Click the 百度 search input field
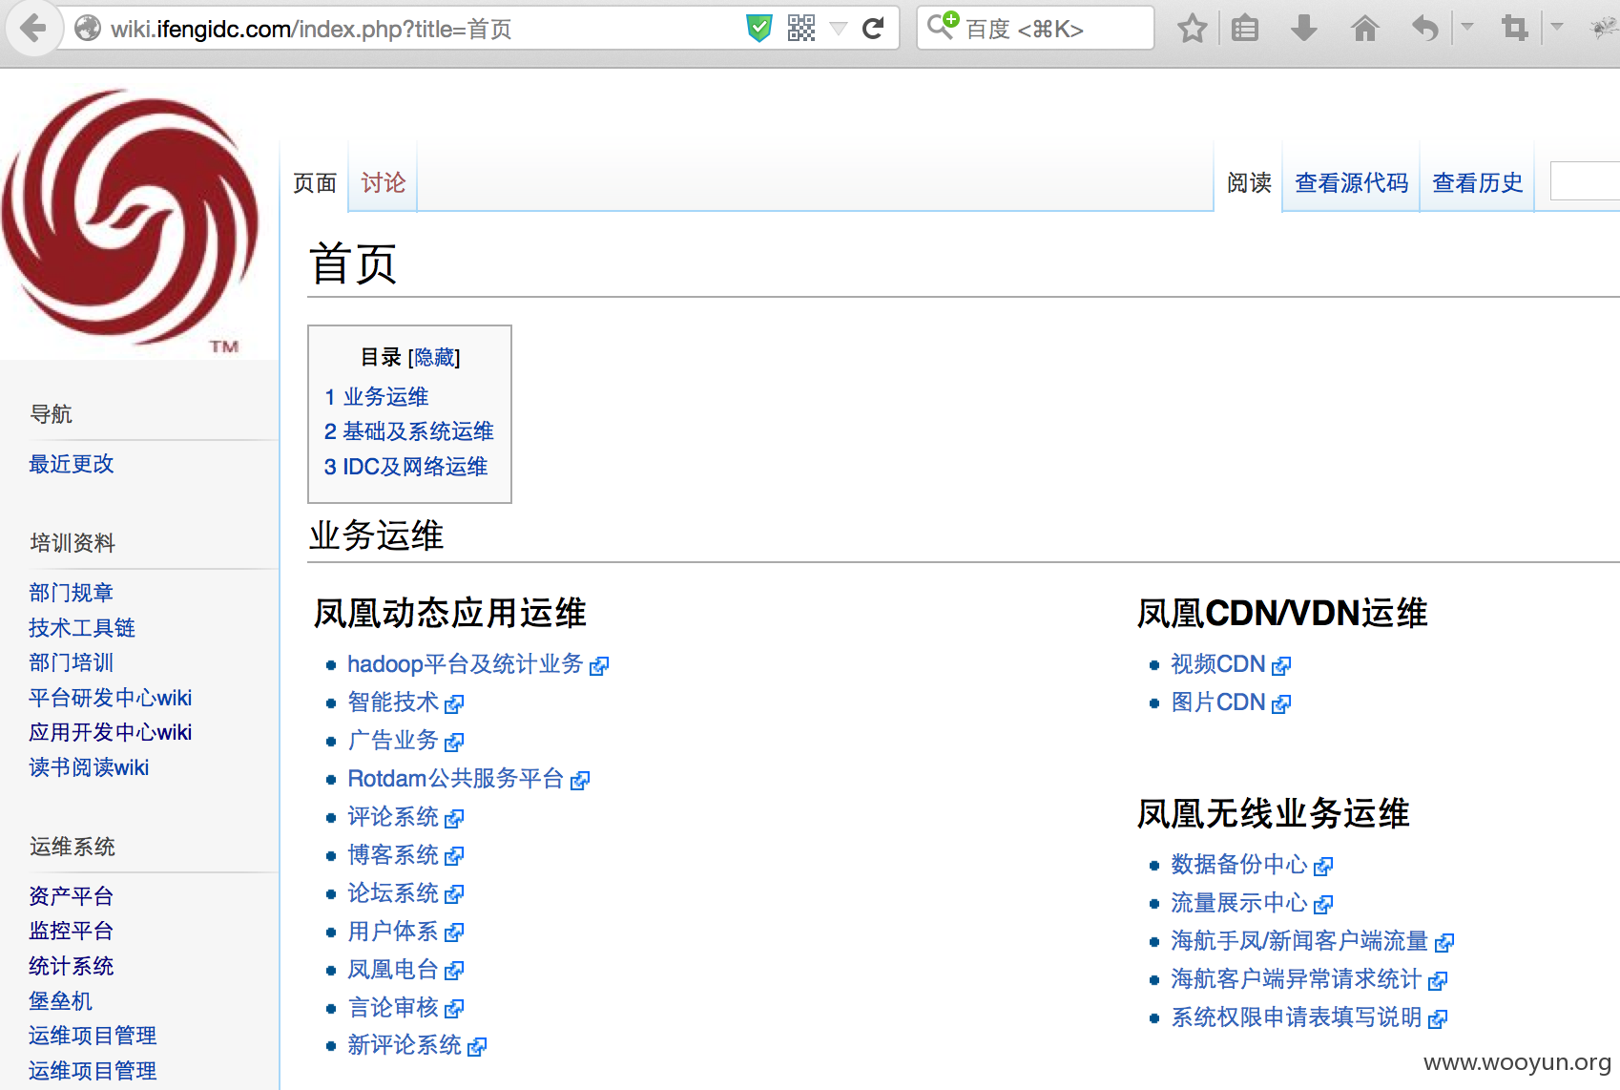This screenshot has width=1620, height=1090. [1035, 29]
